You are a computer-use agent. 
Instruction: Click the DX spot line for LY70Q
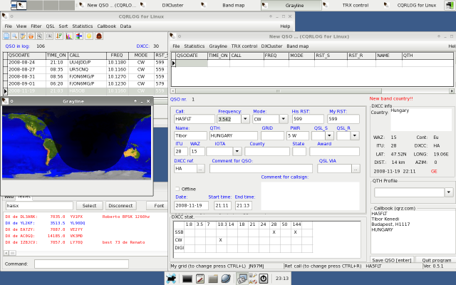click(x=75, y=242)
